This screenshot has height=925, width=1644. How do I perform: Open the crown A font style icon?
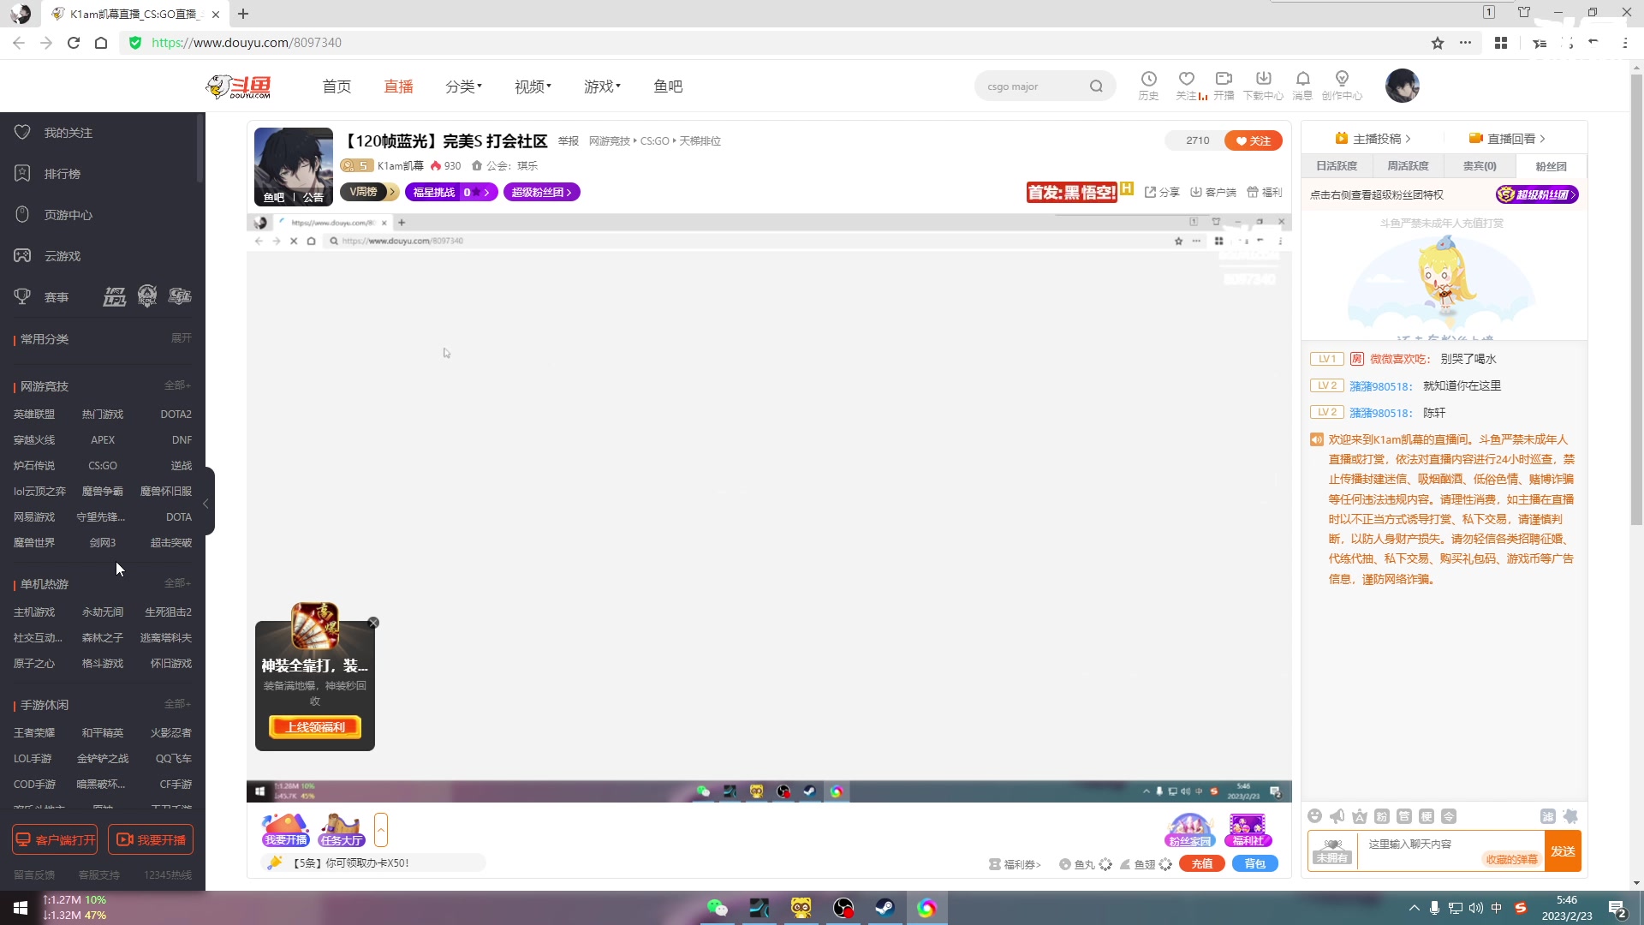tap(1360, 816)
